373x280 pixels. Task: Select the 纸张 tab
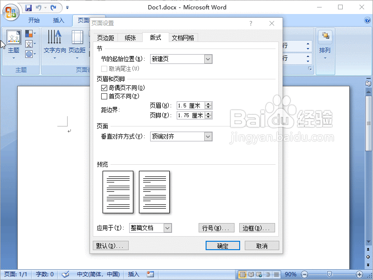tap(130, 38)
